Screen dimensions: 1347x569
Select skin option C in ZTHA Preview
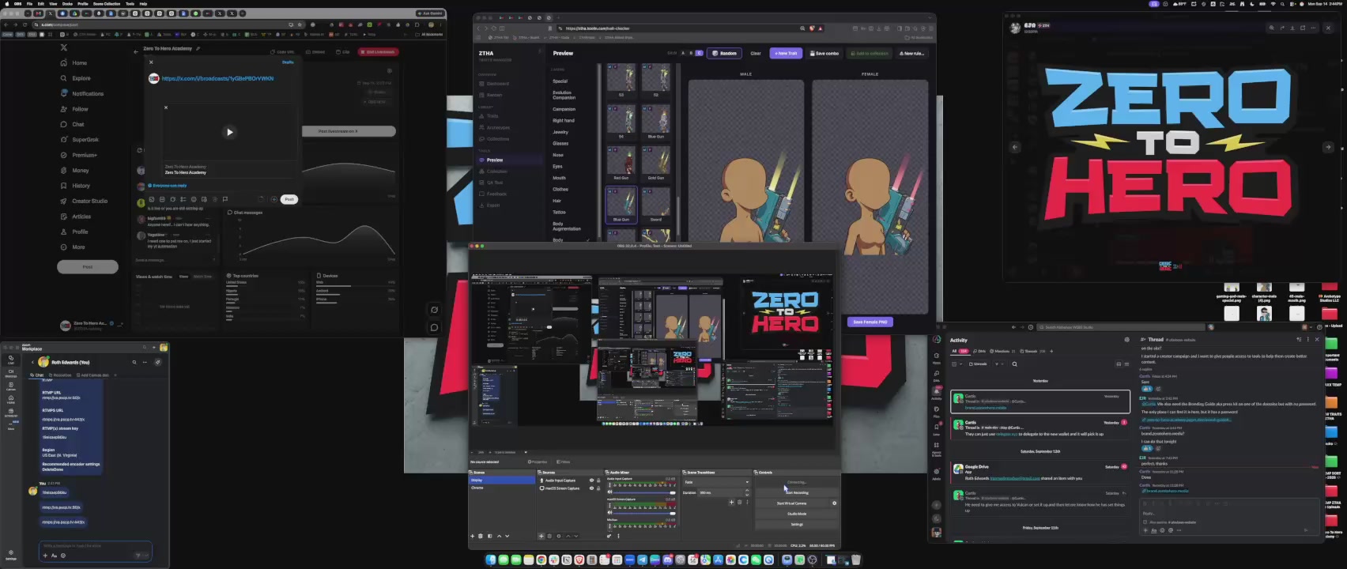[699, 53]
